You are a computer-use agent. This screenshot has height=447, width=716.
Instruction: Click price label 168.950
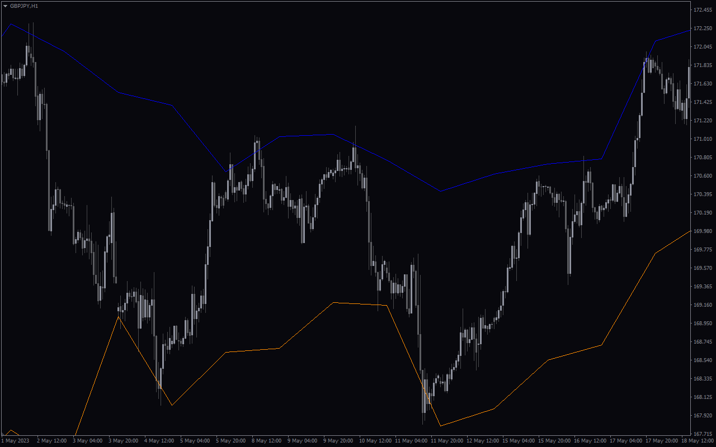click(x=703, y=324)
